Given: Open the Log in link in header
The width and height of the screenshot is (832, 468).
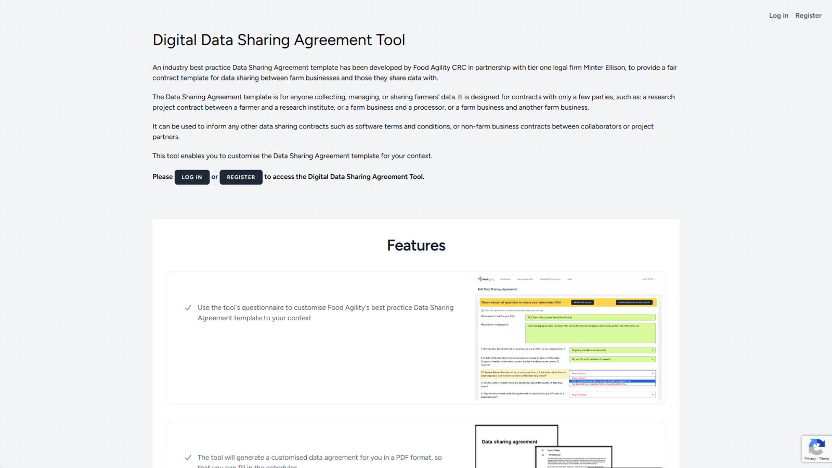Looking at the screenshot, I should [x=778, y=16].
